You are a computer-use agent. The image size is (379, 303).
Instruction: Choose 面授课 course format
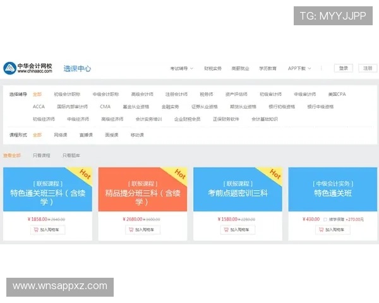pyautogui.click(x=112, y=135)
